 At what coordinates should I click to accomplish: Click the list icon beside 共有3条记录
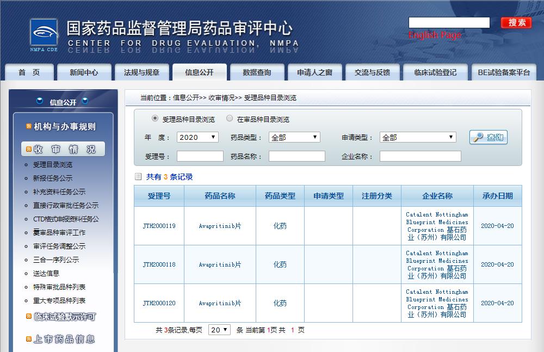tap(138, 177)
